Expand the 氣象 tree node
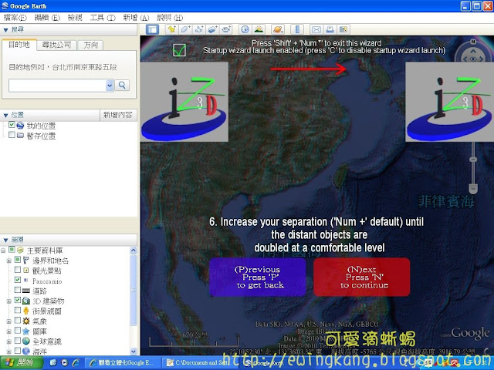This screenshot has width=494, height=370. [9, 321]
